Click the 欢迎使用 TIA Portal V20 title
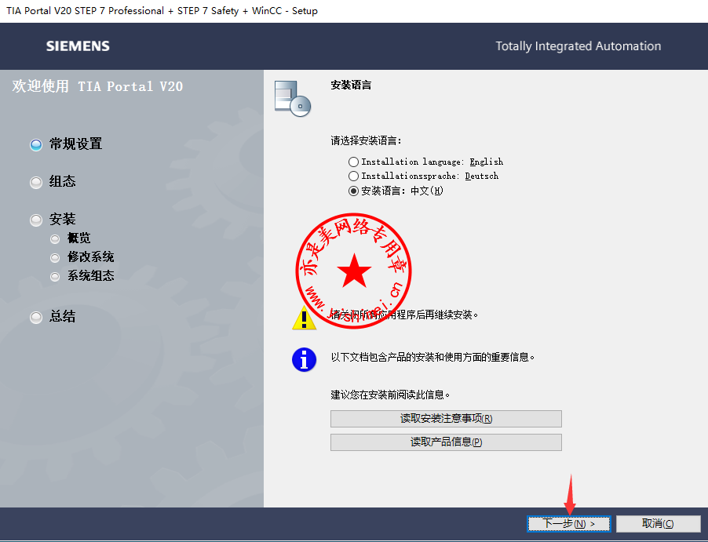 click(x=97, y=86)
